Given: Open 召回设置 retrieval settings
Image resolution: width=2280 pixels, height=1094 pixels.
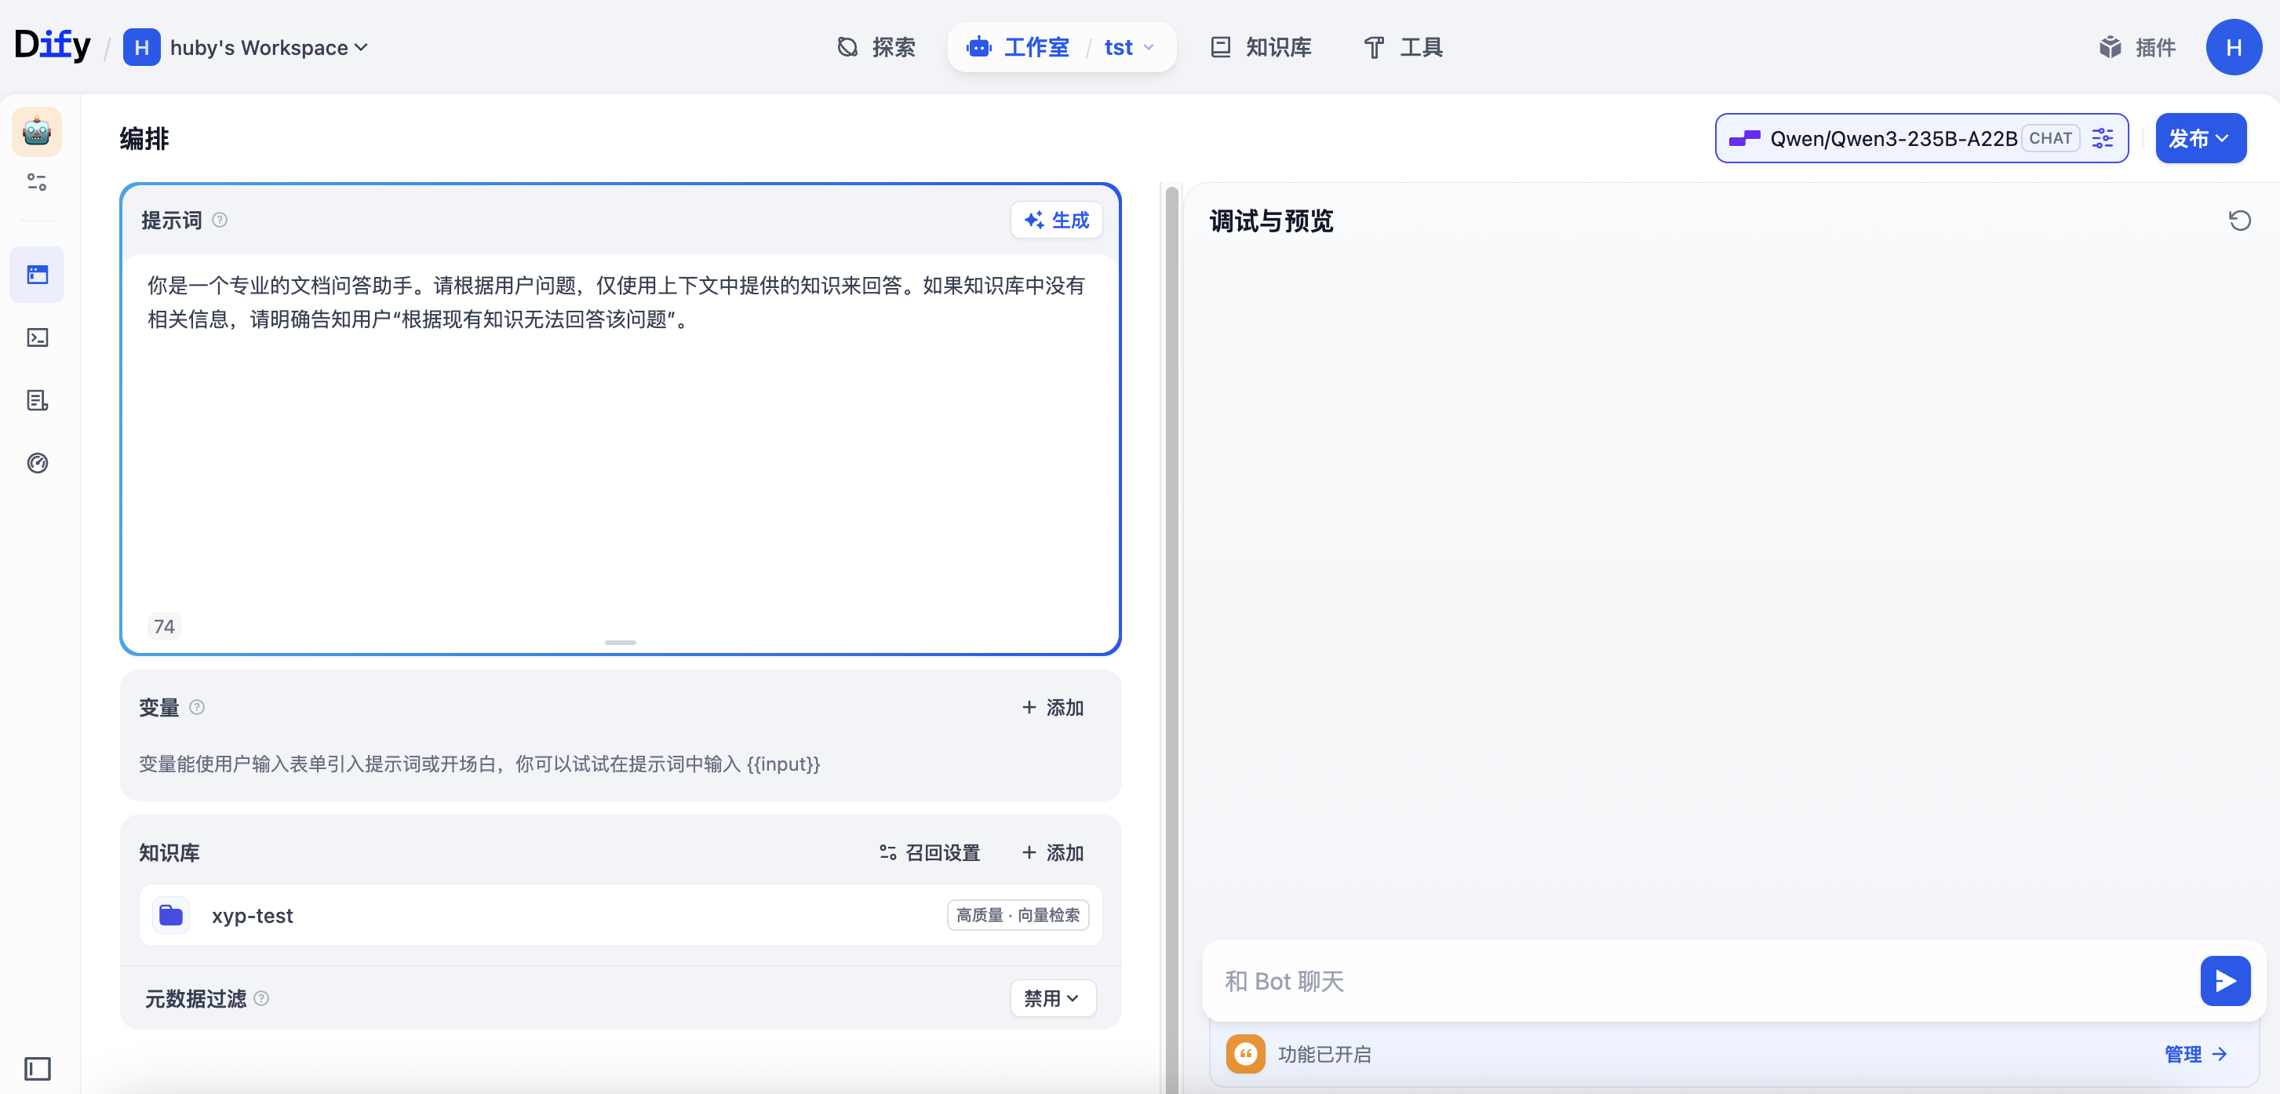Looking at the screenshot, I should (x=931, y=852).
